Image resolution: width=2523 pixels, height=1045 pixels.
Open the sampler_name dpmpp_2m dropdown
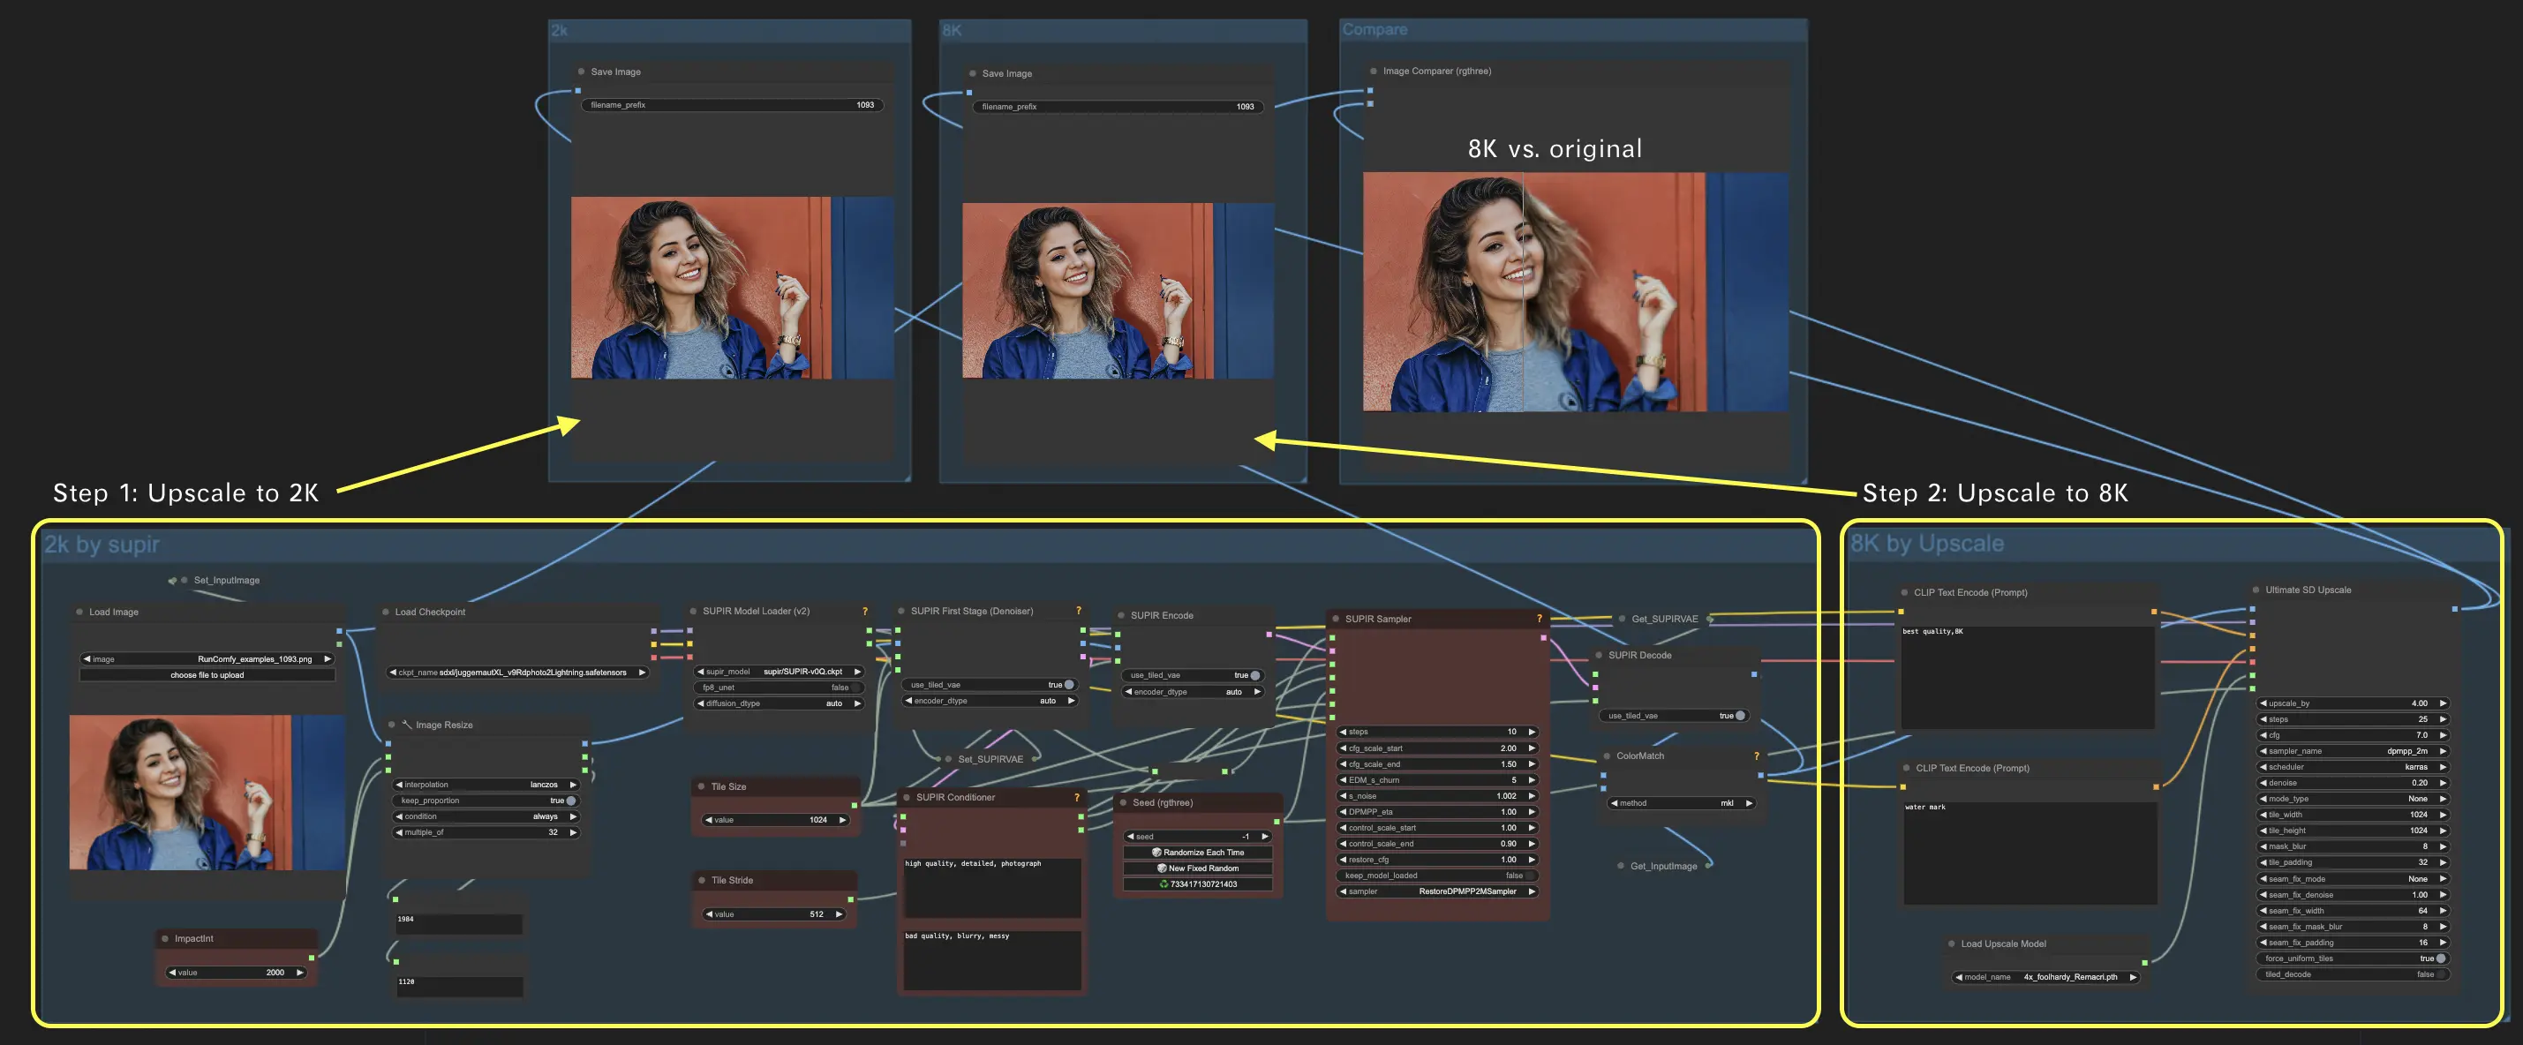coord(2352,751)
